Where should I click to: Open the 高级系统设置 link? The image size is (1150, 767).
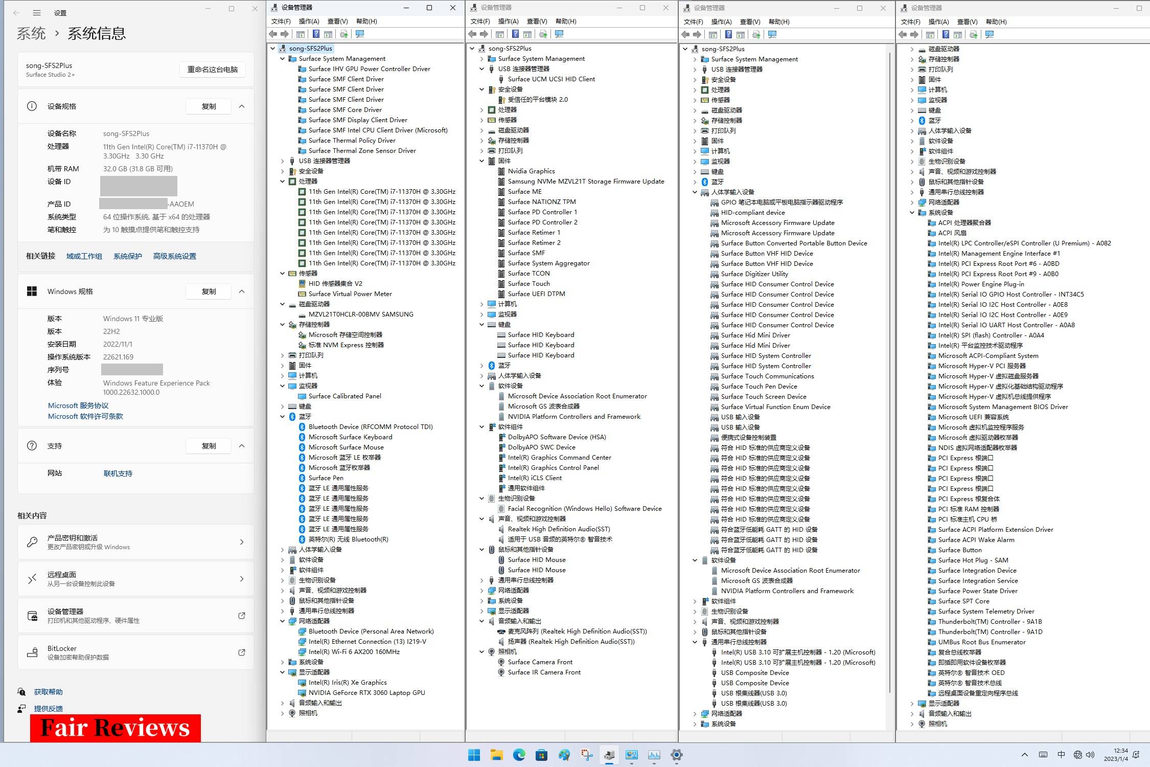pos(174,256)
